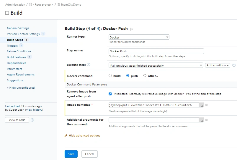
Task: Click the wrench icon for advanced options
Action: pos(66,136)
